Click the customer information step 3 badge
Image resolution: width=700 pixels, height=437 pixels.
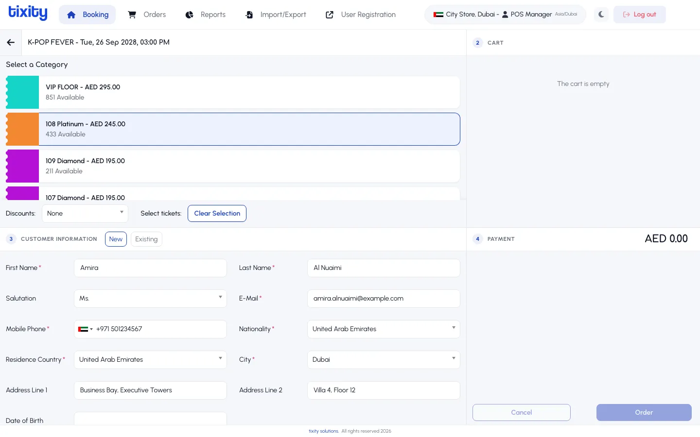point(11,239)
